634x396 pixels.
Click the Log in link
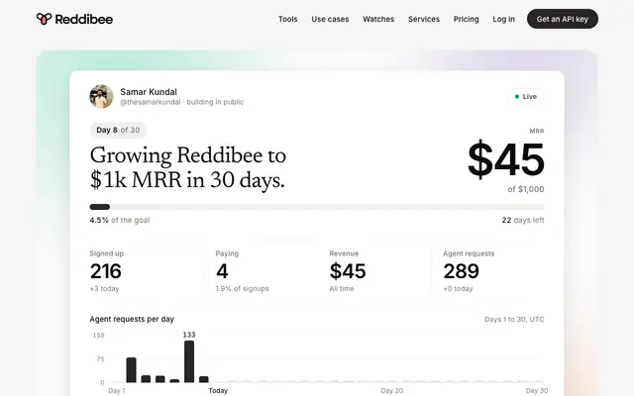coord(503,19)
